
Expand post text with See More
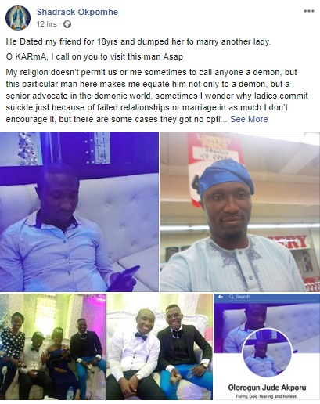(x=249, y=119)
